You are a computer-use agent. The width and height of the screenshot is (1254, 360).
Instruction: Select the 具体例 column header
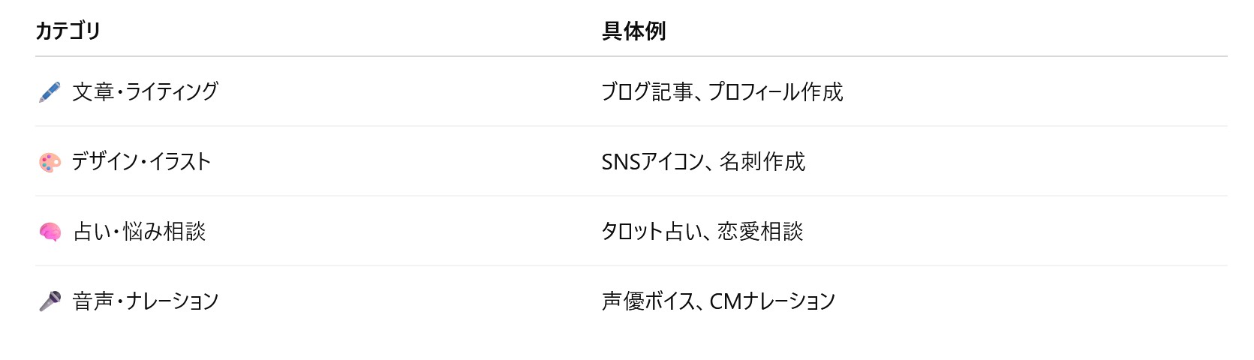[633, 31]
